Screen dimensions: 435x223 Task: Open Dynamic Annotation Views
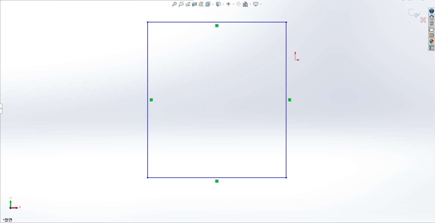click(201, 4)
